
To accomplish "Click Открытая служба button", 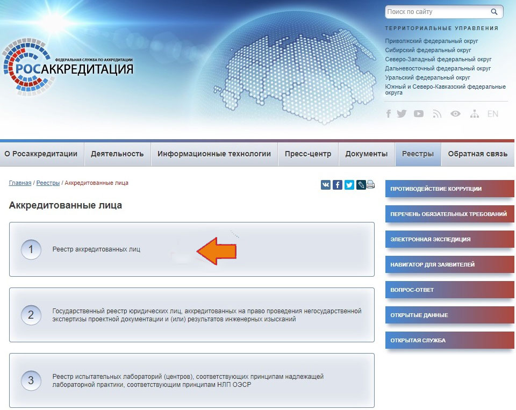I will tap(449, 340).
